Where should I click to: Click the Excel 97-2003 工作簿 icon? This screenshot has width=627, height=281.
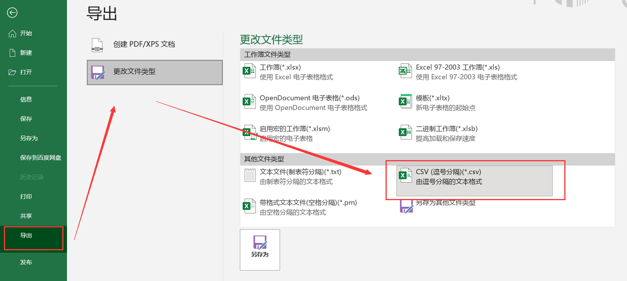coord(405,71)
